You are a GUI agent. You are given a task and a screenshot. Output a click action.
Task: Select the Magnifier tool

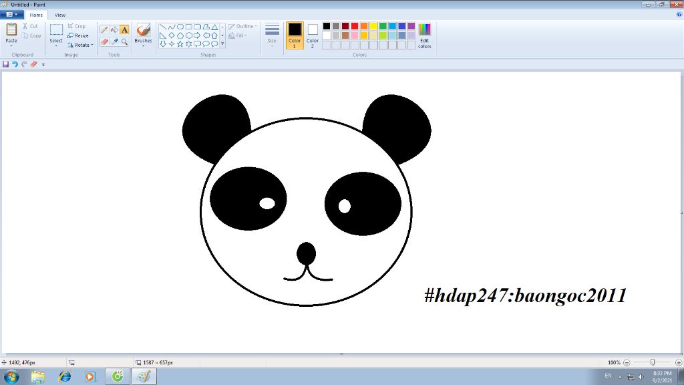point(124,41)
